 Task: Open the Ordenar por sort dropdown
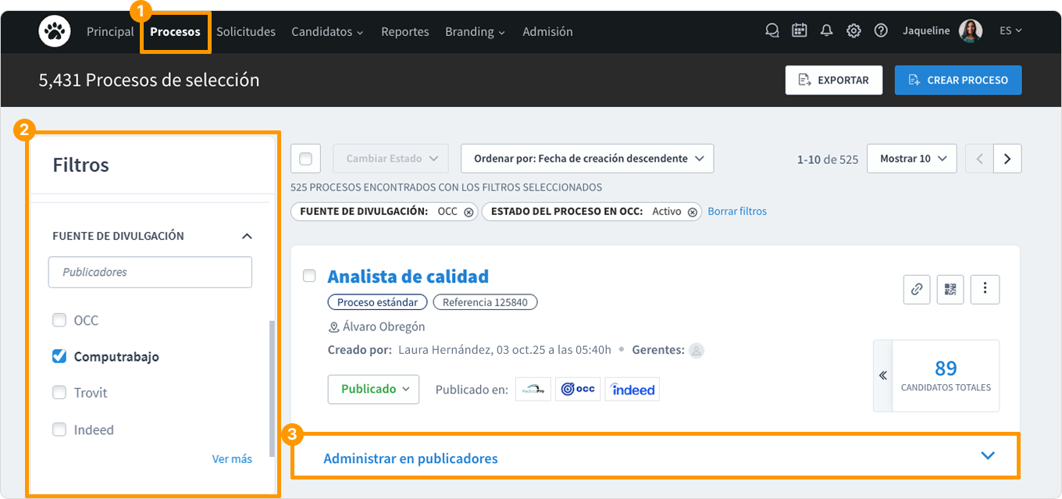coord(587,159)
